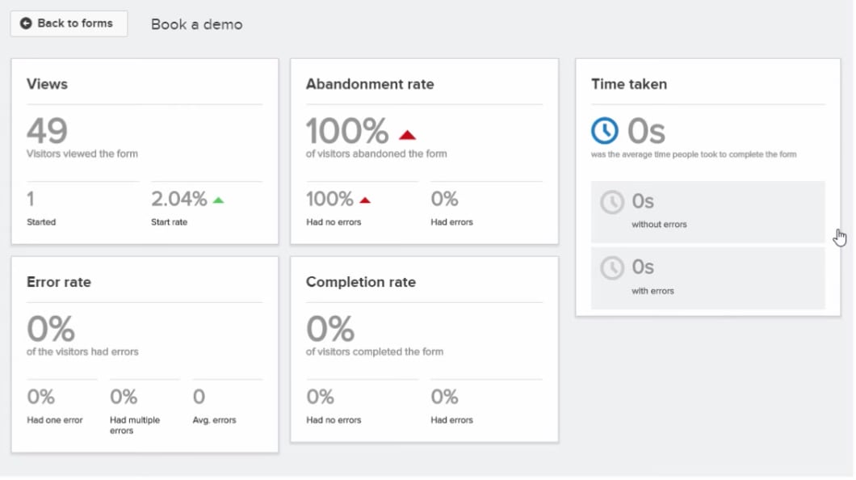Click the Book a demo form title
The image size is (856, 480).
tap(196, 24)
